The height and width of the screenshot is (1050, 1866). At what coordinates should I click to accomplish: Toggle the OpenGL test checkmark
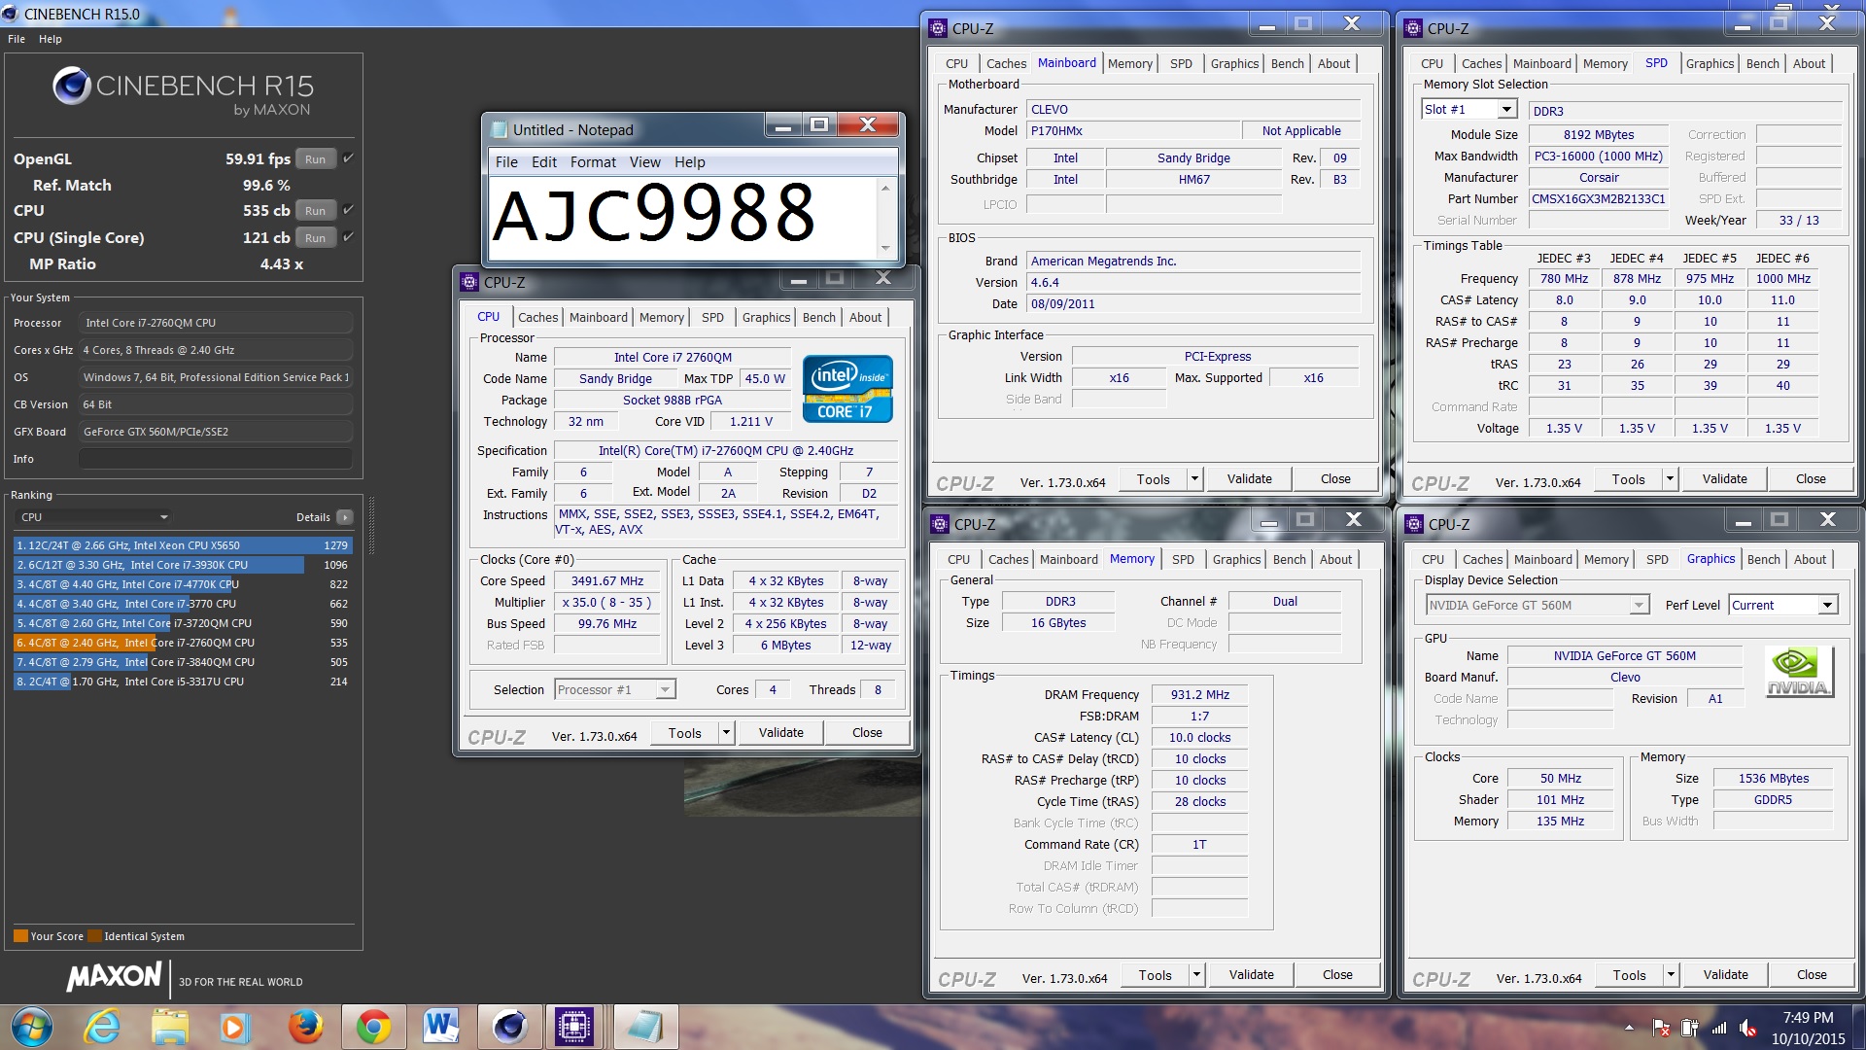point(348,158)
